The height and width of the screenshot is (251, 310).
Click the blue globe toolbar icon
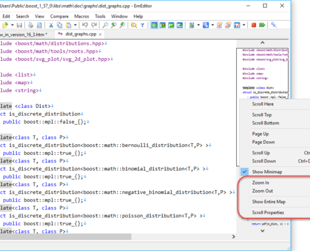tap(205, 25)
